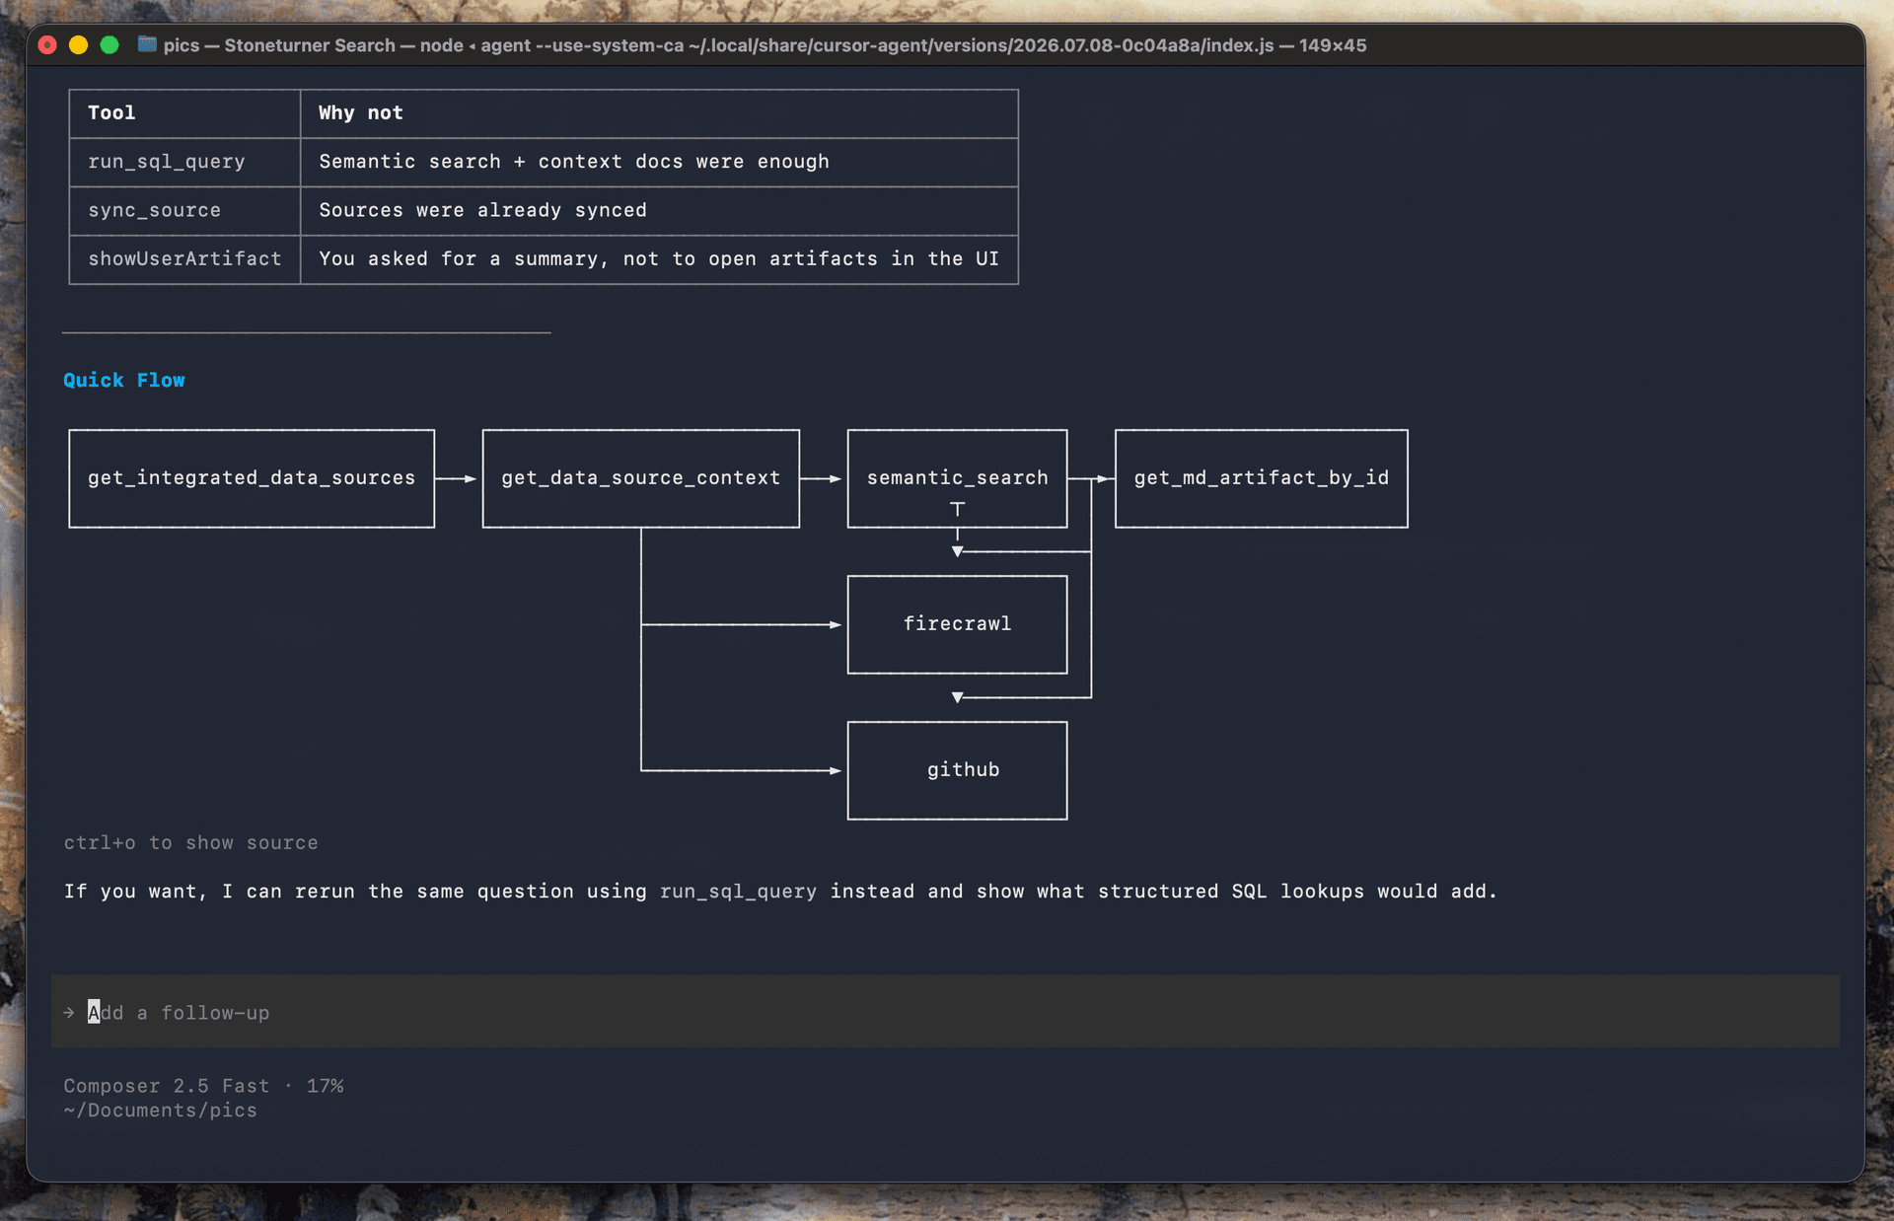Minimize the terminal with yellow button
This screenshot has height=1221, width=1894.
[x=79, y=45]
